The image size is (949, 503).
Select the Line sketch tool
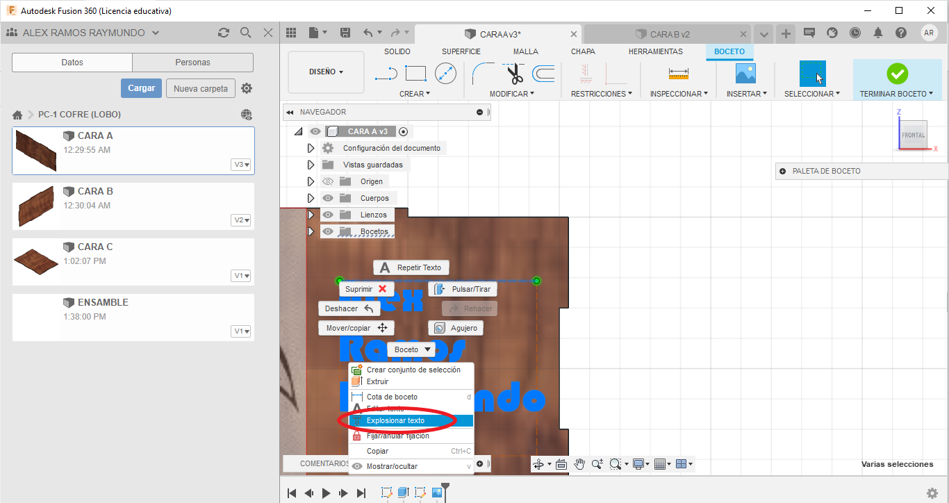[385, 73]
